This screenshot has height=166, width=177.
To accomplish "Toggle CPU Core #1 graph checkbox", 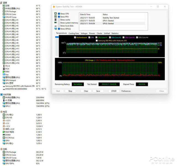I will [96, 37].
